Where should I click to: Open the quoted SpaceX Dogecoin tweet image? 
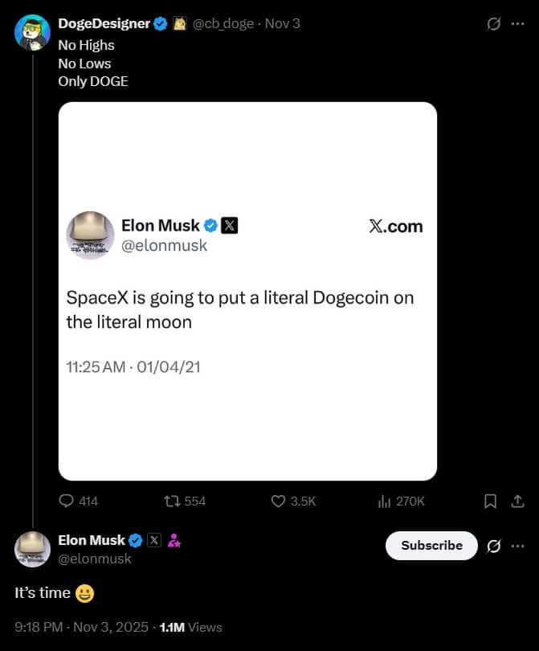click(247, 288)
